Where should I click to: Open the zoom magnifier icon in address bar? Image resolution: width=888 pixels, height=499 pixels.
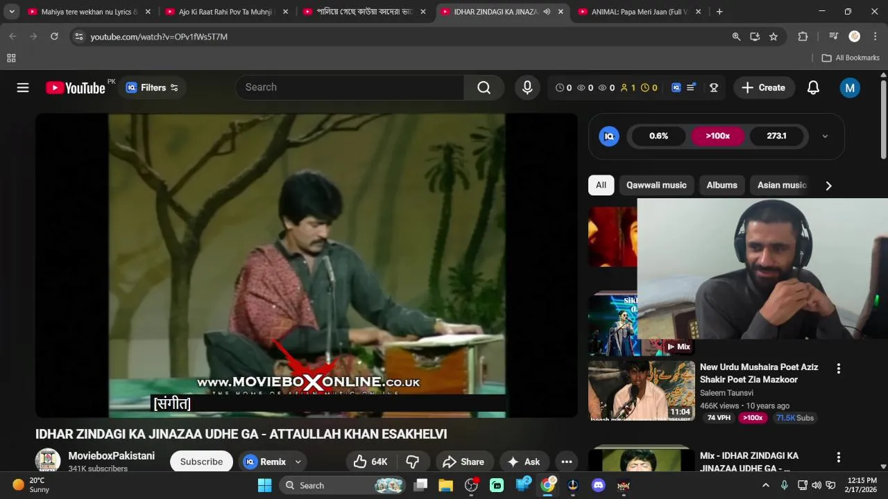click(x=736, y=37)
